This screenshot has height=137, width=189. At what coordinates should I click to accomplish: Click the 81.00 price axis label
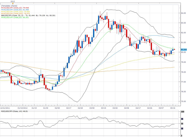click(x=183, y=42)
